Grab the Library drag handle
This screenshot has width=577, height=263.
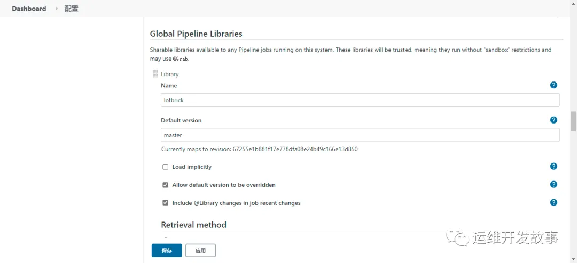(155, 75)
